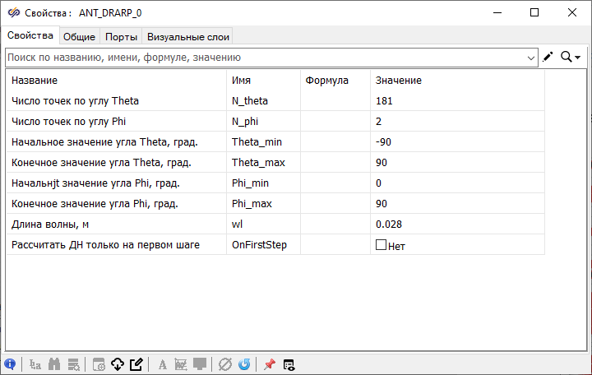Click the blue info icon in bottom toolbar
This screenshot has width=592, height=375.
tap(10, 364)
